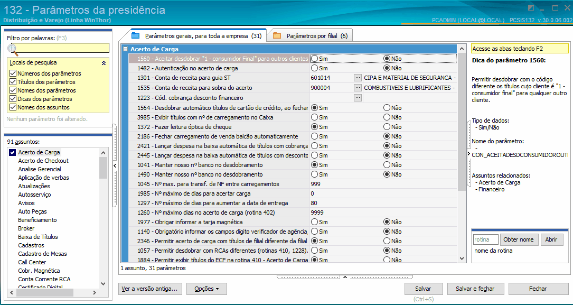Select Não for parameter 2346 permitir acerto

tap(387, 241)
